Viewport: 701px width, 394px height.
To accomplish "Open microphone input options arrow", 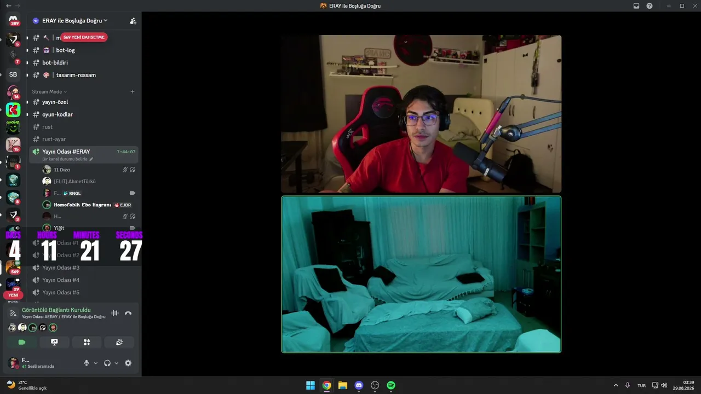I will coord(95,363).
